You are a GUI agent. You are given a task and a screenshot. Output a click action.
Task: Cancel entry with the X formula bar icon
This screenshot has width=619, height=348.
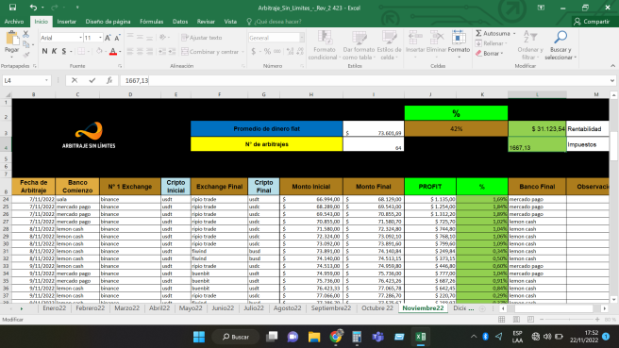tap(75, 80)
